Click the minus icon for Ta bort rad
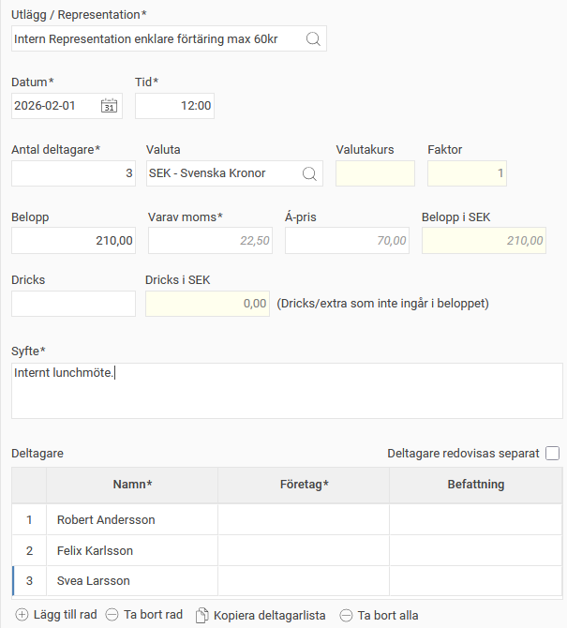 (x=112, y=616)
